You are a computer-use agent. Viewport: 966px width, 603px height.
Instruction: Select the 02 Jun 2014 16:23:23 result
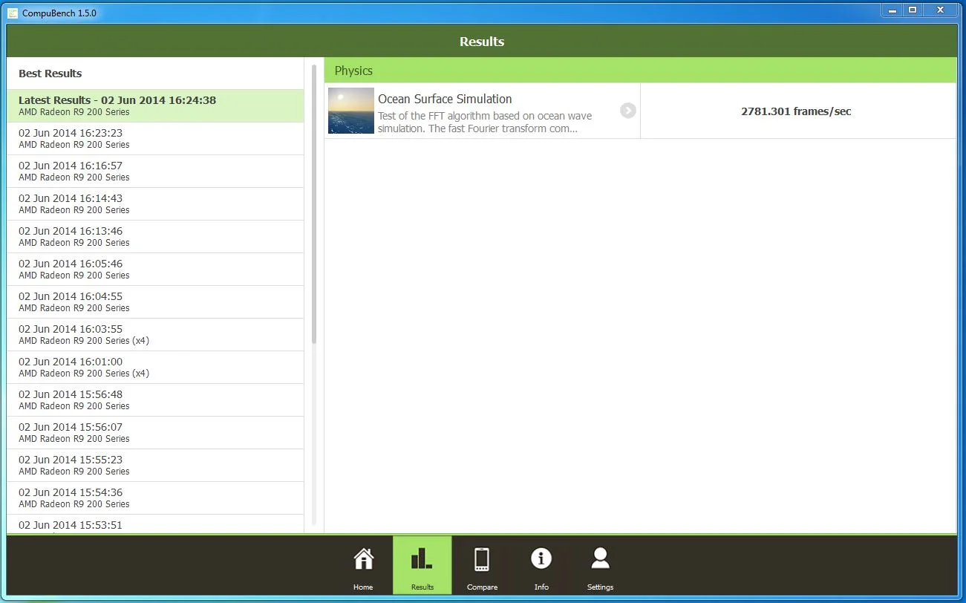click(155, 139)
